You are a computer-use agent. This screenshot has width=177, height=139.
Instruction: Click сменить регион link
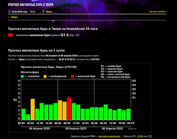157,12
